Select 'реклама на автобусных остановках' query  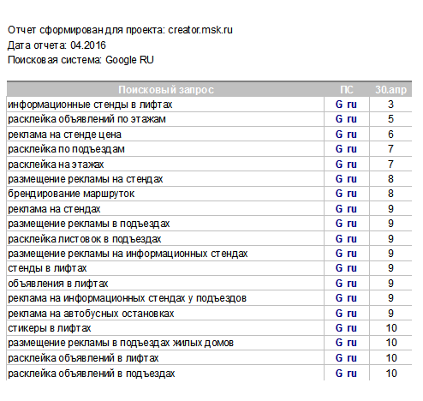(91, 314)
